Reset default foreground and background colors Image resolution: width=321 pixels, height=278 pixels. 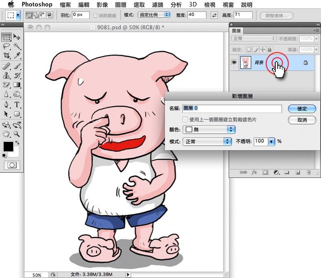pos(4,156)
